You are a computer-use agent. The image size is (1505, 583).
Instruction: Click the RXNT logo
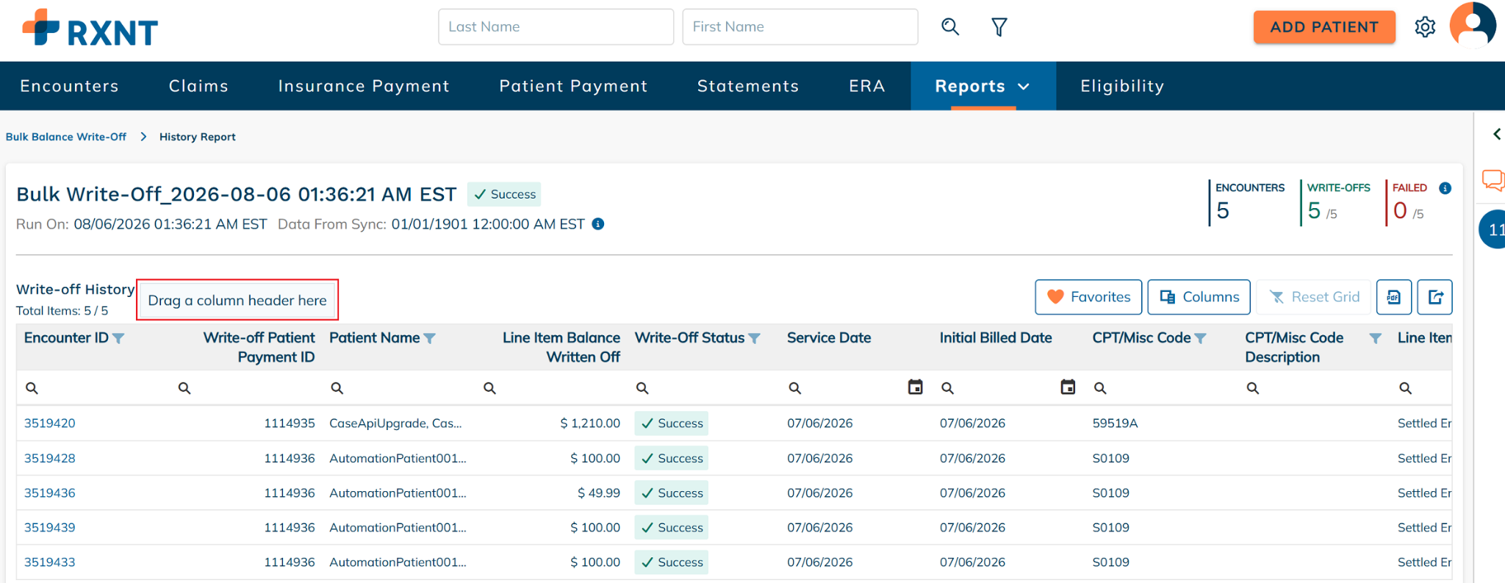(90, 28)
